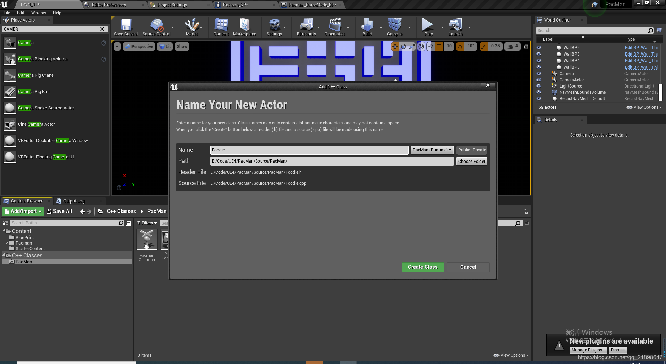
Task: Open the Window menu
Action: point(39,13)
